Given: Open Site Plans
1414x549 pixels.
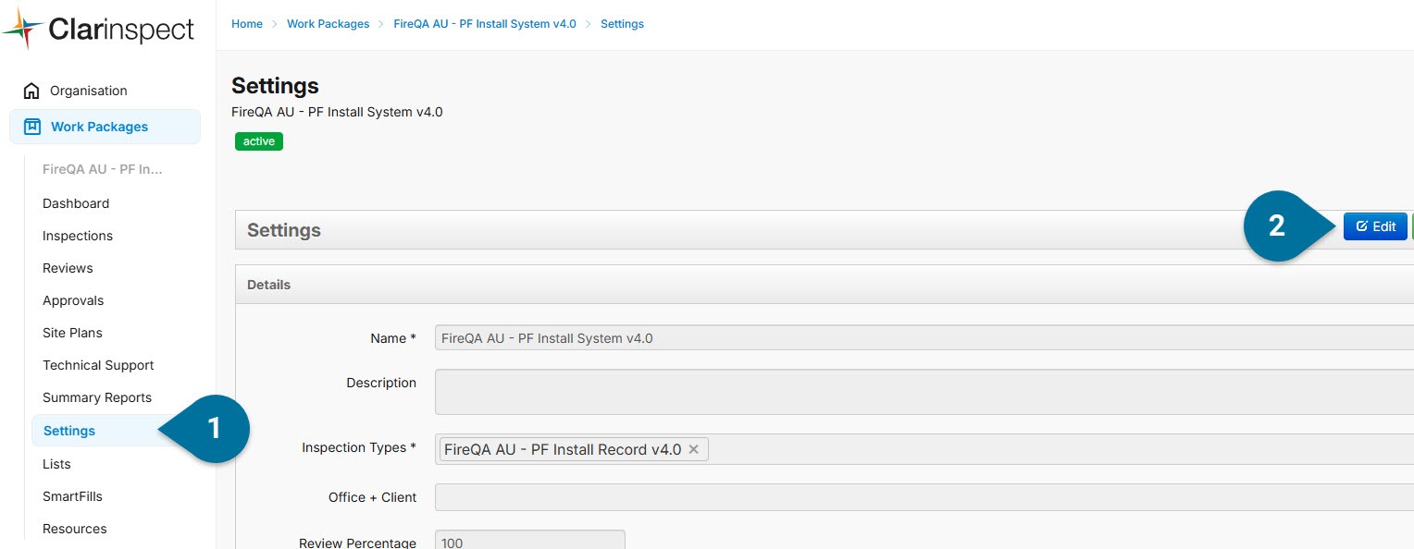Looking at the screenshot, I should tap(72, 333).
